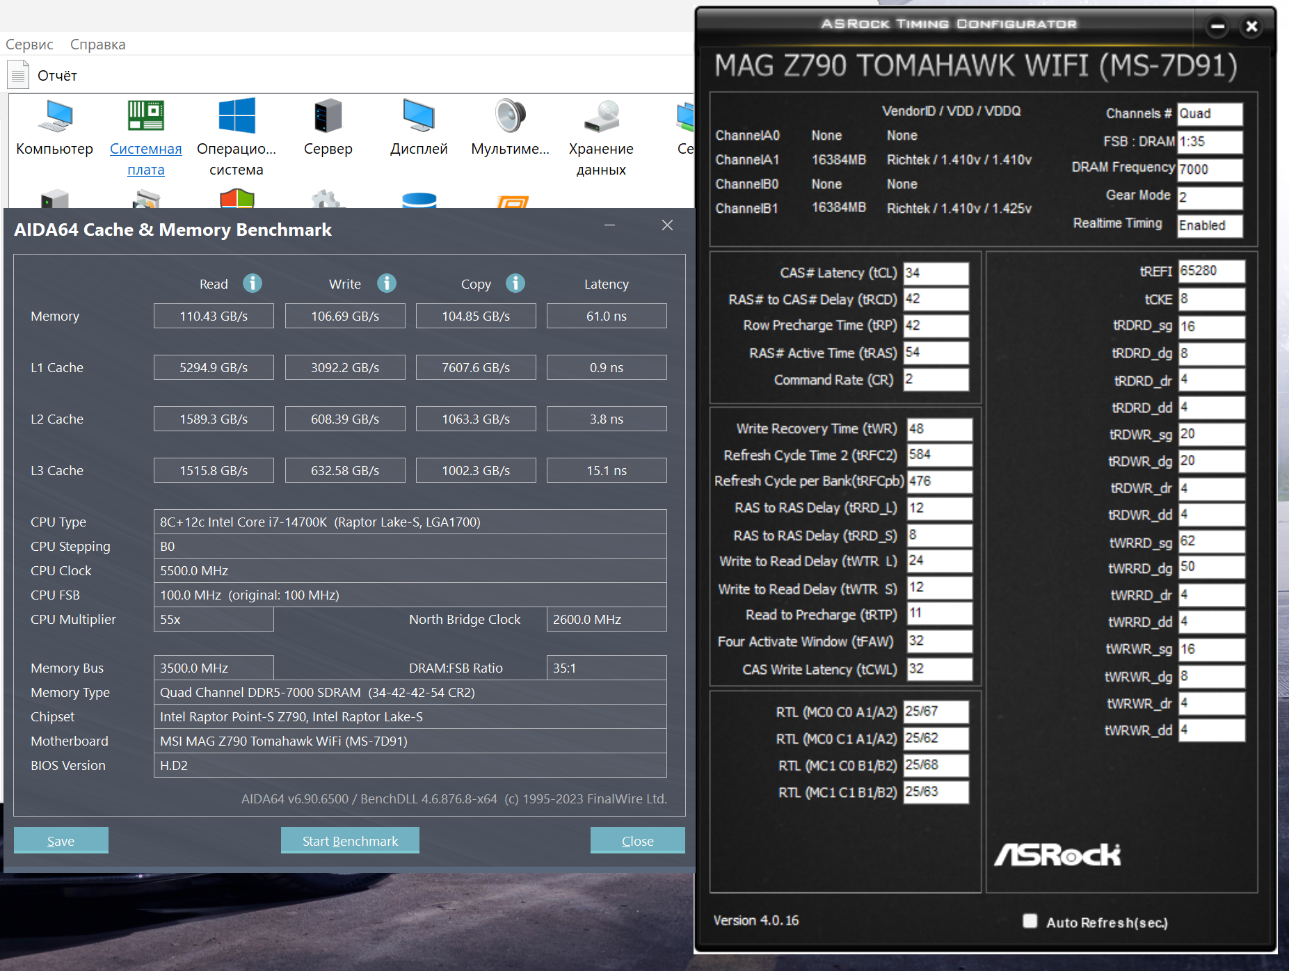1289x971 pixels.
Task: Open the Дисплей monitor icon
Action: click(419, 116)
